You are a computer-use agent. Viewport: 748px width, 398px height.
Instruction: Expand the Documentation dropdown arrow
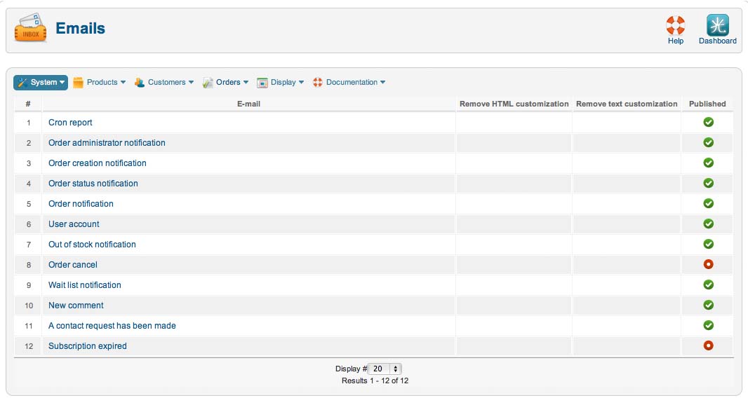[382, 83]
